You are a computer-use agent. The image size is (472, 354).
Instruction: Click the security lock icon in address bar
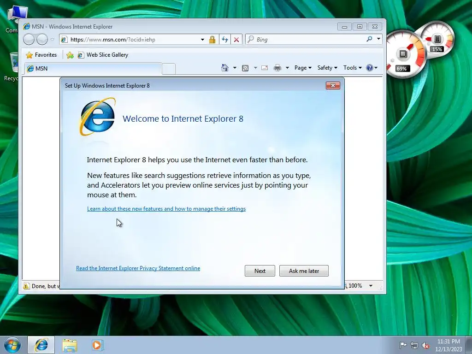[212, 40]
